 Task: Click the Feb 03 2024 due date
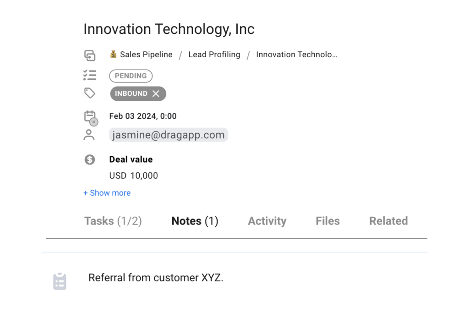[x=143, y=116]
